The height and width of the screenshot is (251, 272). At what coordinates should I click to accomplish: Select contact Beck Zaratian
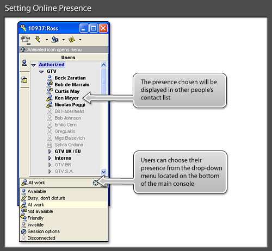(x=70, y=78)
